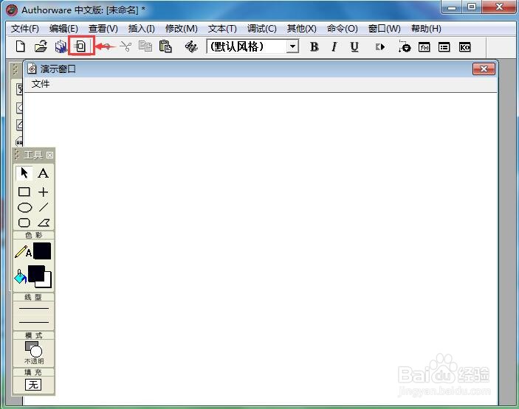Image resolution: width=519 pixels, height=409 pixels.
Task: Select the Text tool A
Action: [x=43, y=172]
